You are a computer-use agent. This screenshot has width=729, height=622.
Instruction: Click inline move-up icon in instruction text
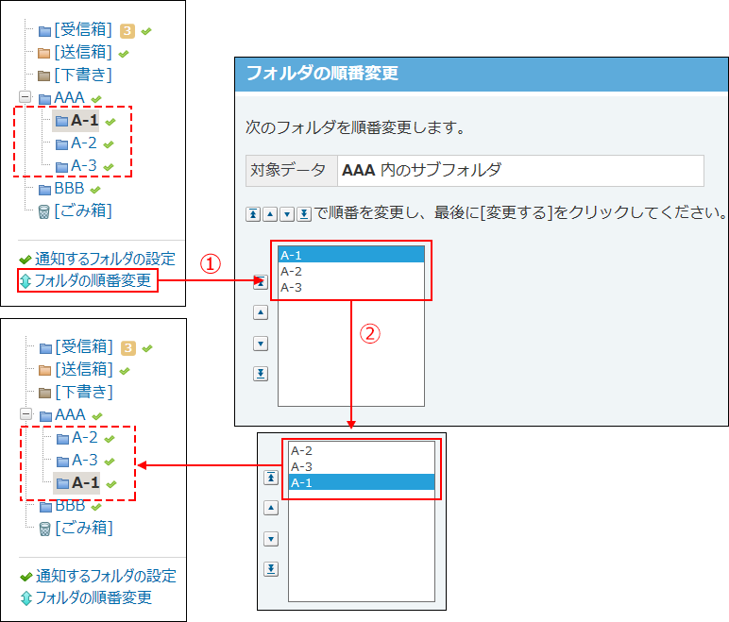pos(270,214)
